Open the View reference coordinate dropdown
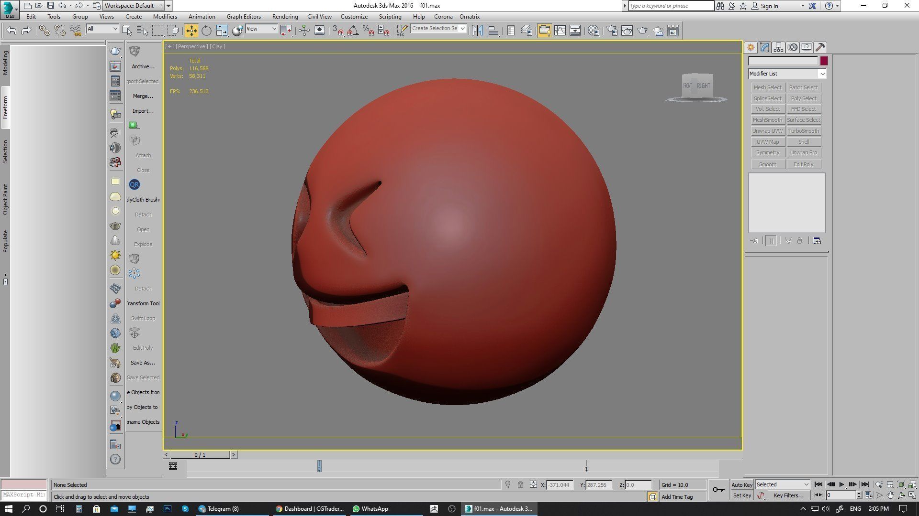Viewport: 919px width, 516px height. pyautogui.click(x=261, y=29)
